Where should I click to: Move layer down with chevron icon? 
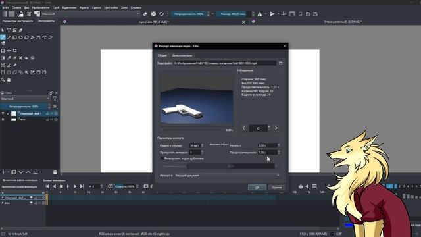[21, 172]
